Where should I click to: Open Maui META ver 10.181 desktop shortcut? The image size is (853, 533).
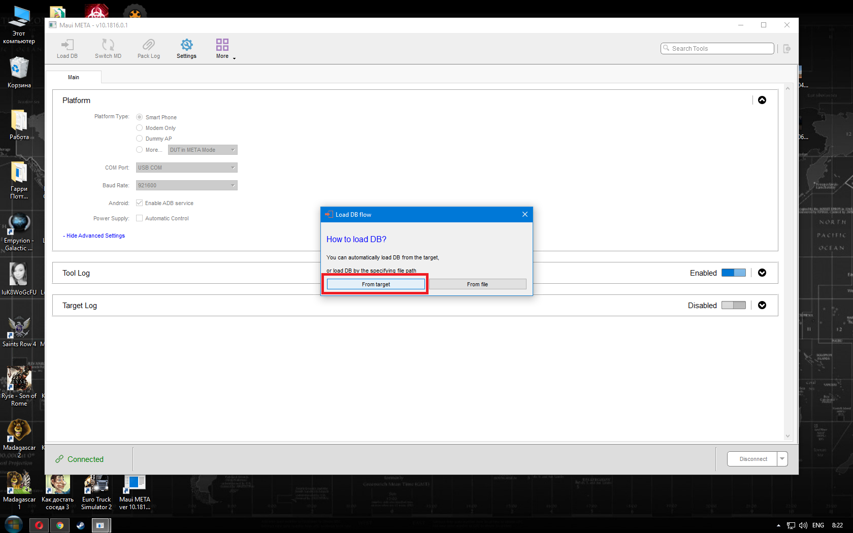pos(135,492)
